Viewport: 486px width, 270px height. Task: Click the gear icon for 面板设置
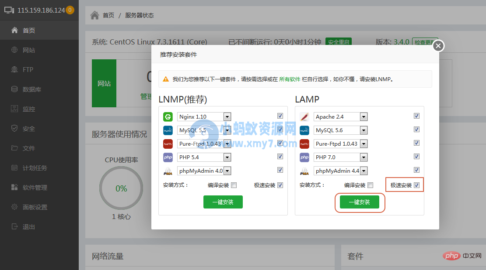pos(14,207)
